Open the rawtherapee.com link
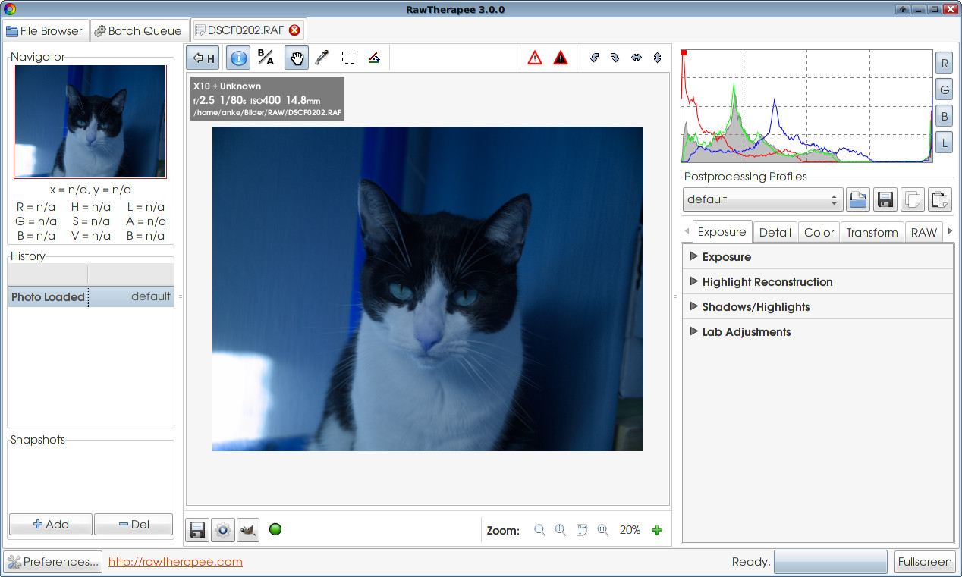Screen dimensions: 962x577 [175, 562]
